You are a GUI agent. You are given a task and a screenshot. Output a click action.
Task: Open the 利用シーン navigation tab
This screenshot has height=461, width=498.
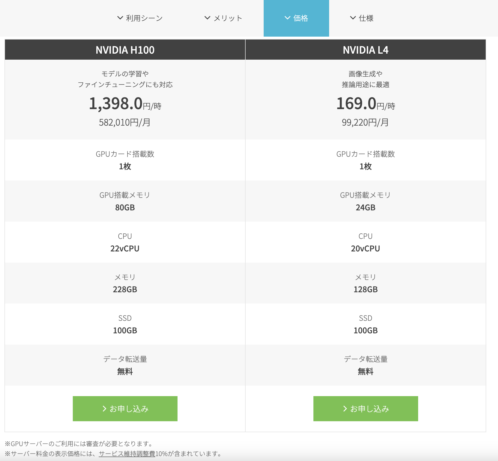tap(140, 18)
